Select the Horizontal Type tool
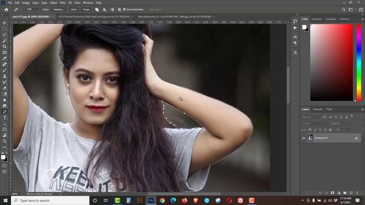 5,118
